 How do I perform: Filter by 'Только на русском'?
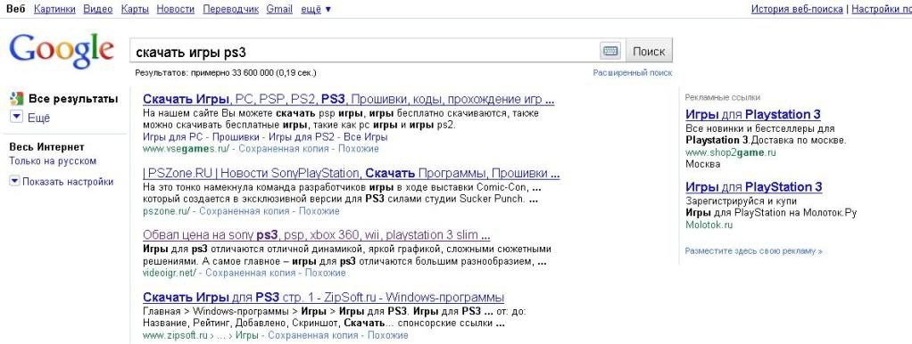pyautogui.click(x=53, y=161)
